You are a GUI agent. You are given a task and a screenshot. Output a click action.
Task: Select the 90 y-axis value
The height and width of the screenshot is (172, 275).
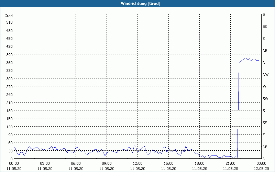[11, 135]
